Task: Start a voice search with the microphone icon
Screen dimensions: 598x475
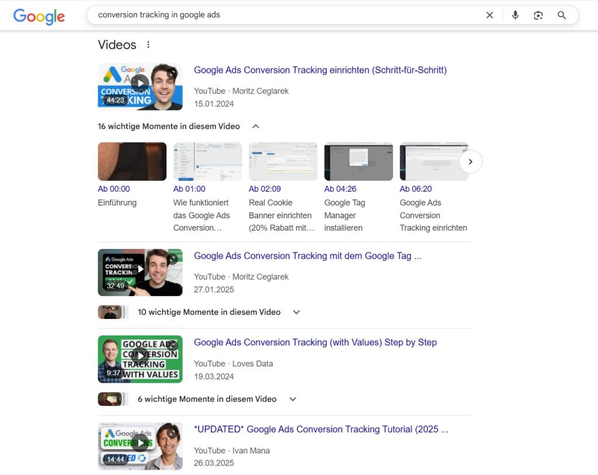Action: pos(515,15)
